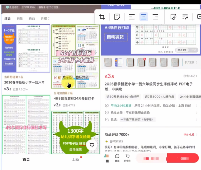Select the fifth variant thumbnail

tap(152, 62)
